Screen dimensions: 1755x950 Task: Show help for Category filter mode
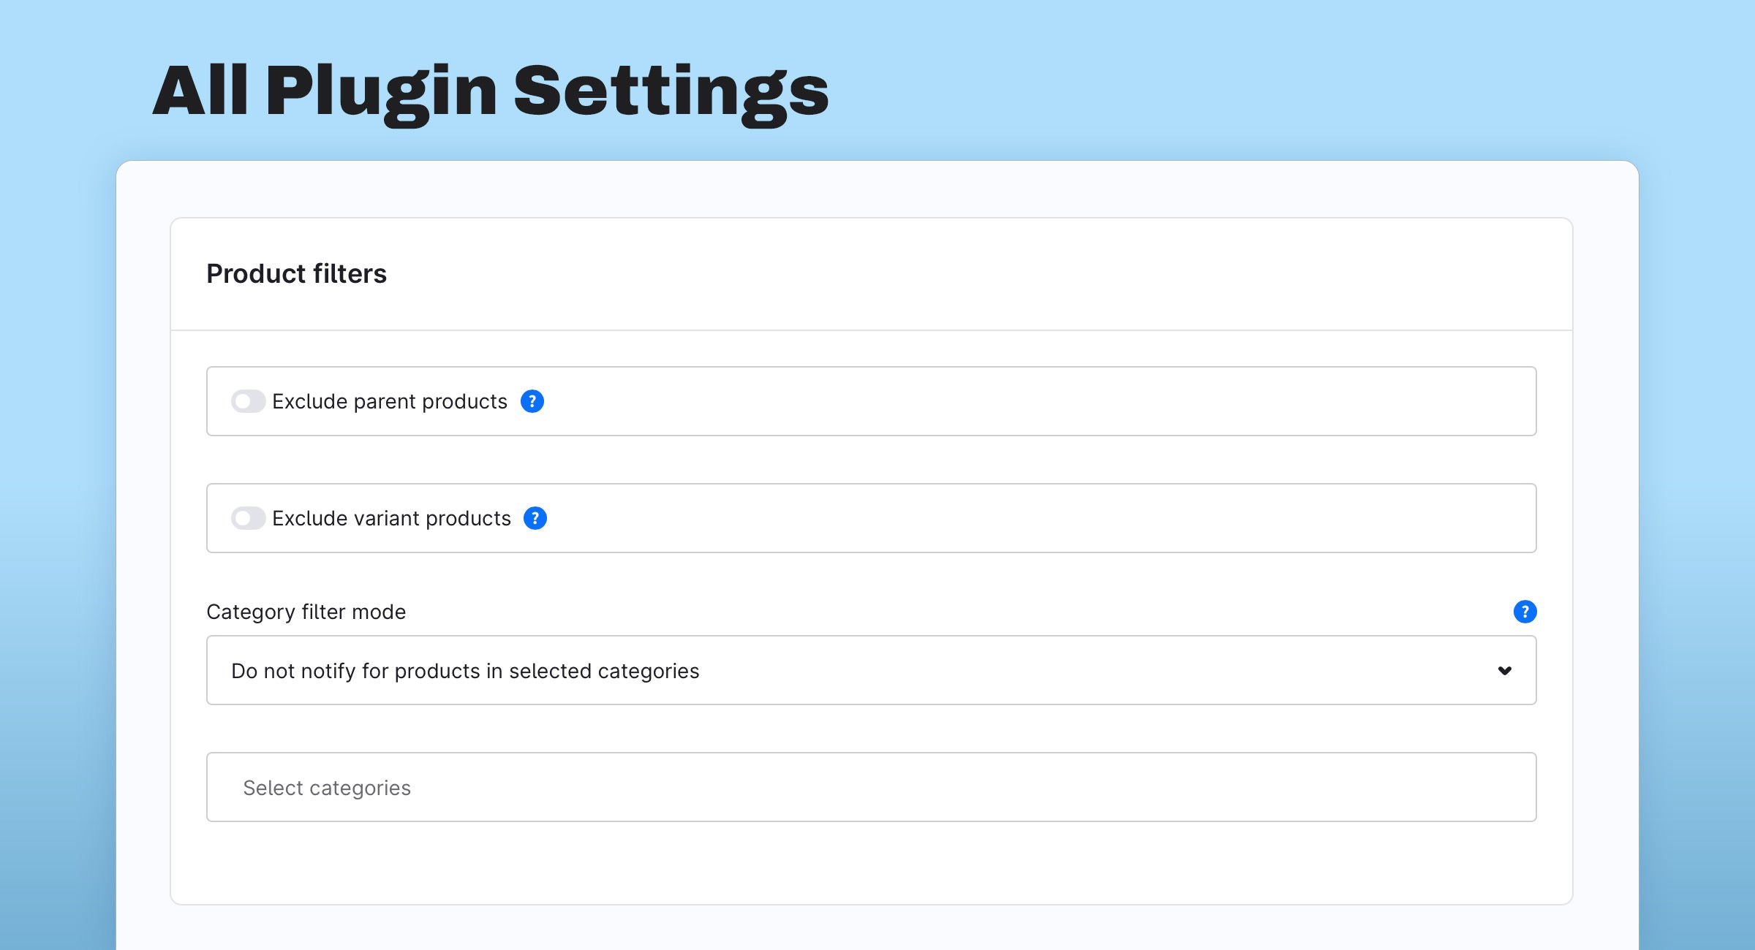(x=1525, y=612)
